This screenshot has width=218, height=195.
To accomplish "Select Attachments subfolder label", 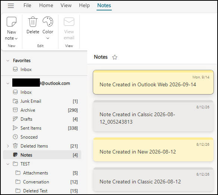I will coord(35,173).
